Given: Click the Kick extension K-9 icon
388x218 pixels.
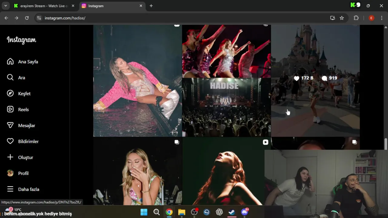Looking at the screenshot, I should tap(355, 5).
